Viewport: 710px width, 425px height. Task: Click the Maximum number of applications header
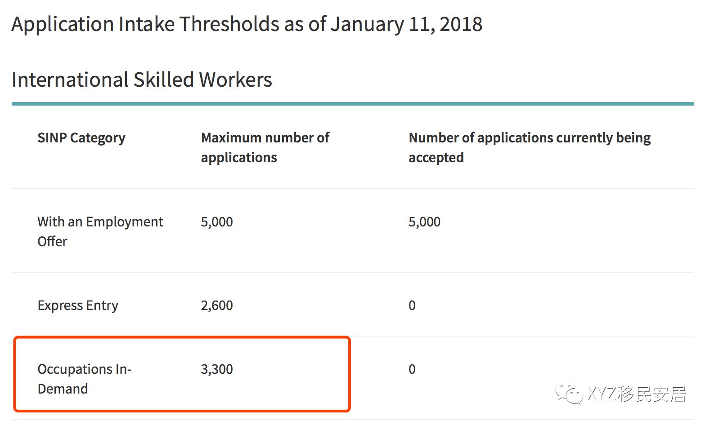(x=265, y=147)
